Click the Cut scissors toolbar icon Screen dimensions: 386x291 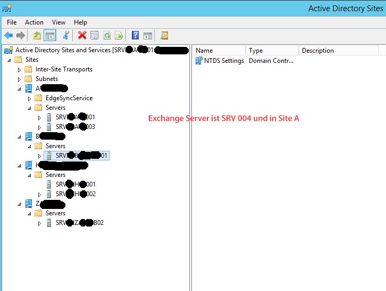point(66,36)
